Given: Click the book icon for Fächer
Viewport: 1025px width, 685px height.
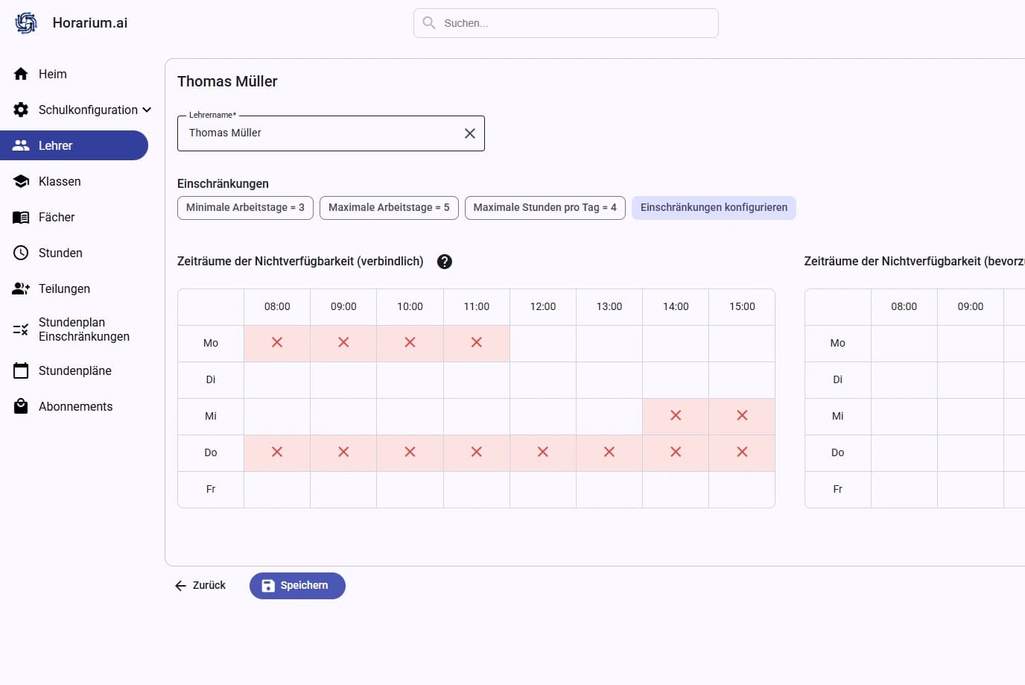Looking at the screenshot, I should (21, 217).
